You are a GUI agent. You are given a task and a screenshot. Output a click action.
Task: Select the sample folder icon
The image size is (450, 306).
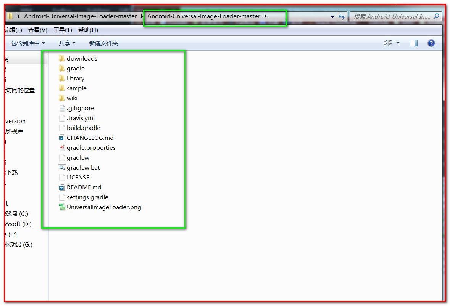click(62, 88)
